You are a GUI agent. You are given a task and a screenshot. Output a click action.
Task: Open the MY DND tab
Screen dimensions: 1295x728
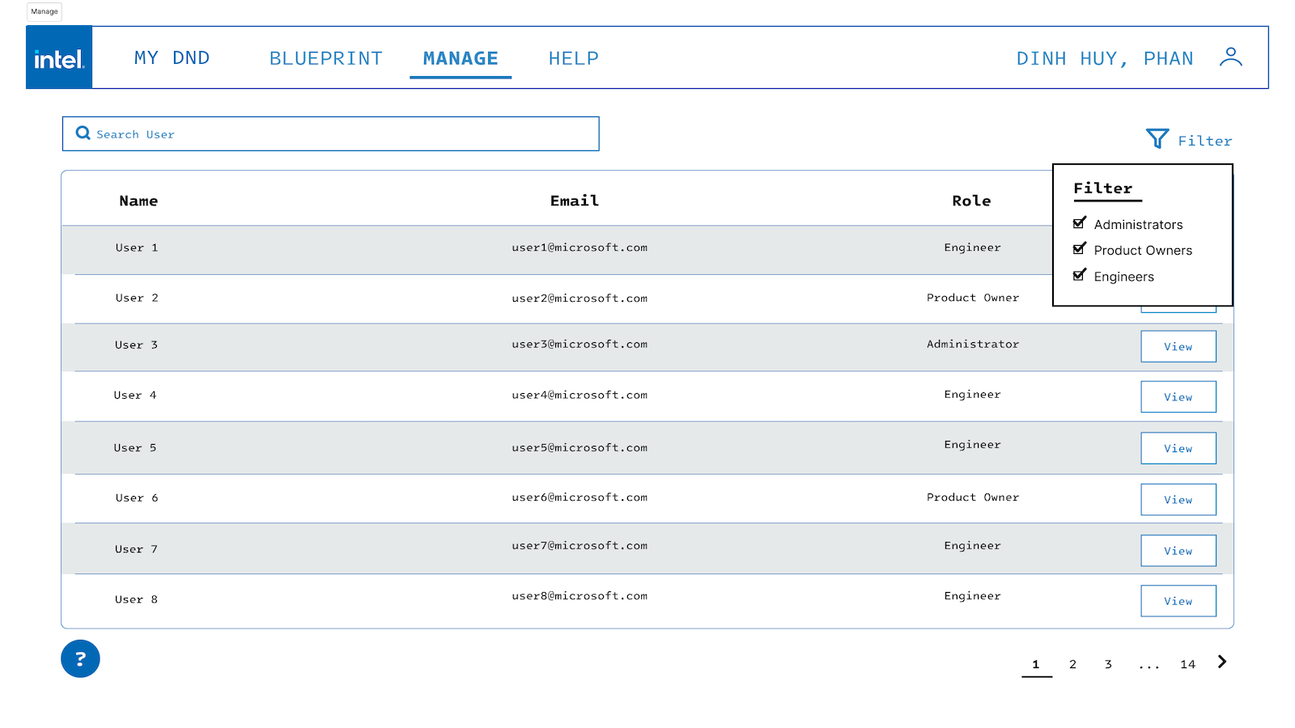point(172,58)
